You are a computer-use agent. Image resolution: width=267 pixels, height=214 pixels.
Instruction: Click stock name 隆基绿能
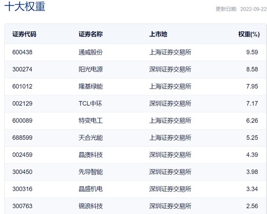[x=91, y=86]
